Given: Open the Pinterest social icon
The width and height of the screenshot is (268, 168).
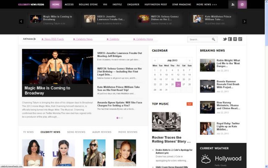Looking at the screenshot, I should tap(235, 39).
